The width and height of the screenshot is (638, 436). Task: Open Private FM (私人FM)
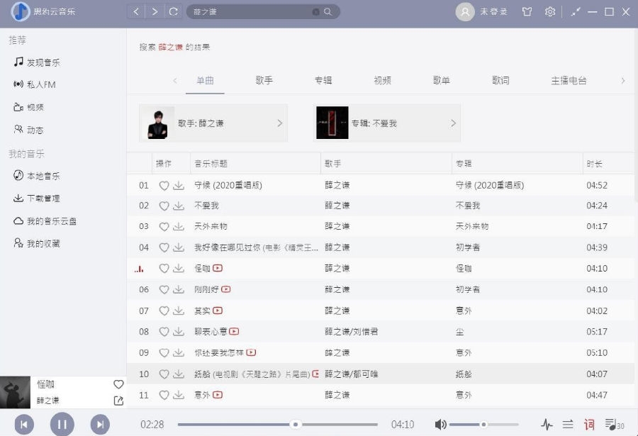click(34, 84)
